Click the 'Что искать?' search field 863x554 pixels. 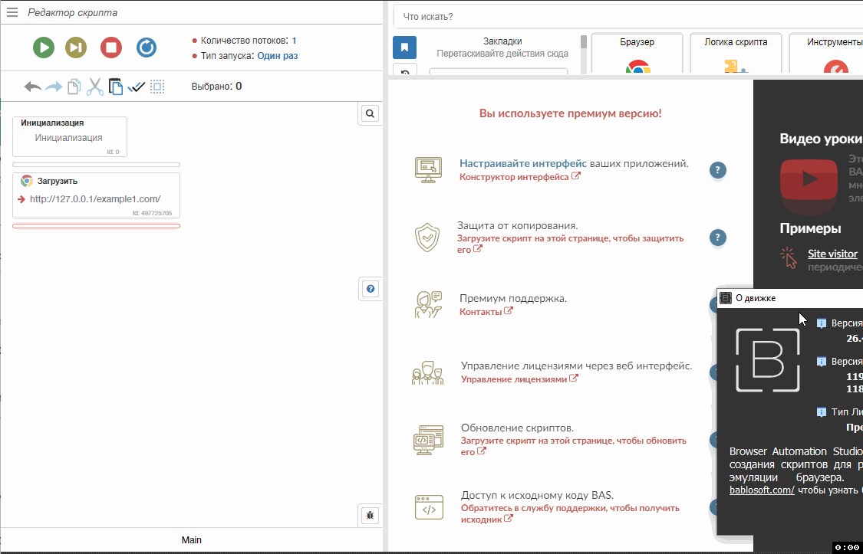tap(625, 16)
